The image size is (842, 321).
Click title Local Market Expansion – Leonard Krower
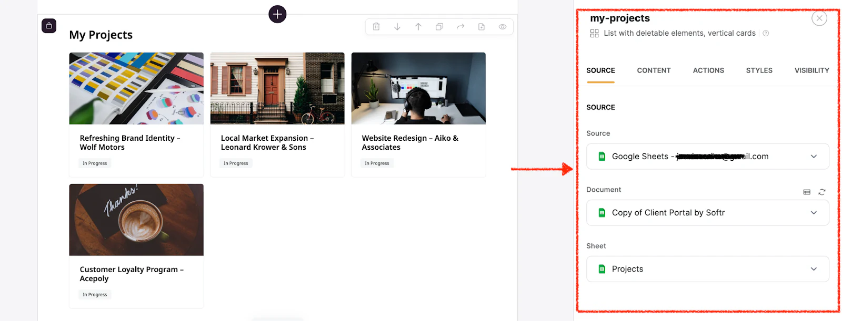pyautogui.click(x=267, y=142)
